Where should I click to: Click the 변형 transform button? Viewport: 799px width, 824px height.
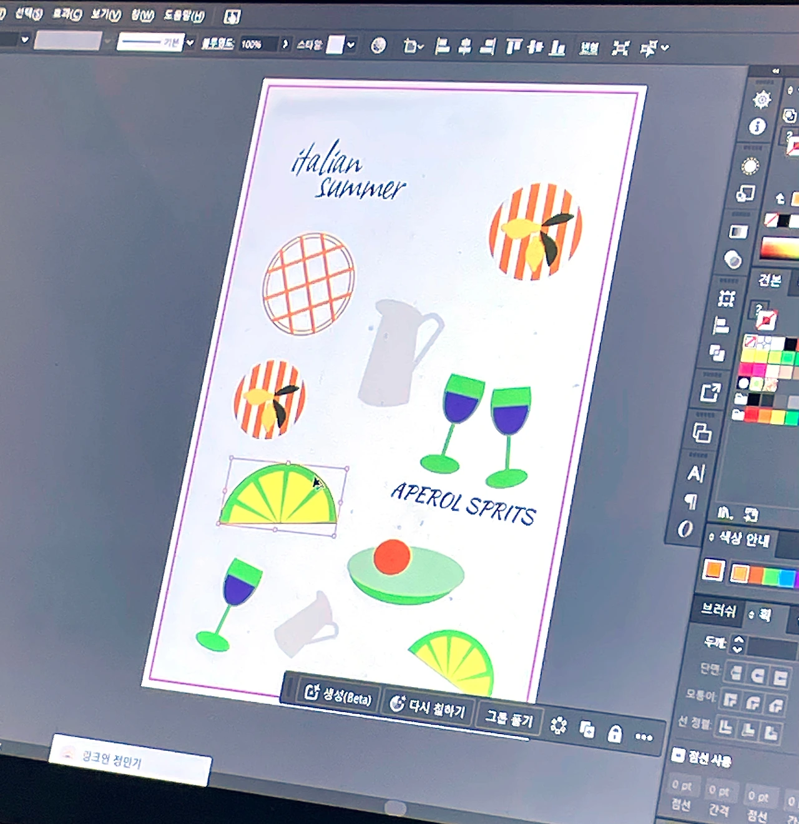[589, 48]
